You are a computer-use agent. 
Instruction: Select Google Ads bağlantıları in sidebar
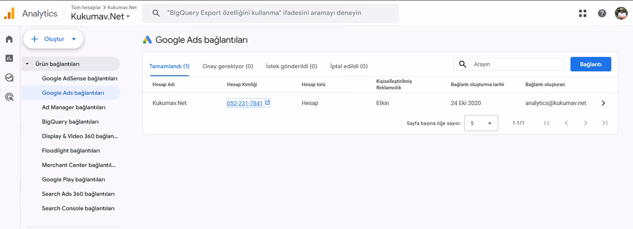pyautogui.click(x=73, y=93)
